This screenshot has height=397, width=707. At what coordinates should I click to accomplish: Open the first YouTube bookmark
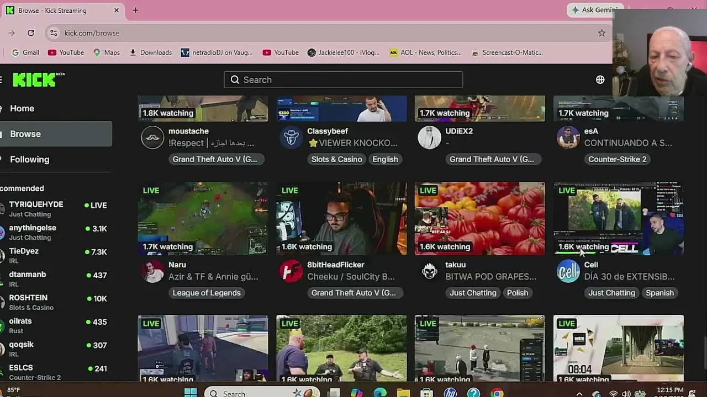coord(66,52)
